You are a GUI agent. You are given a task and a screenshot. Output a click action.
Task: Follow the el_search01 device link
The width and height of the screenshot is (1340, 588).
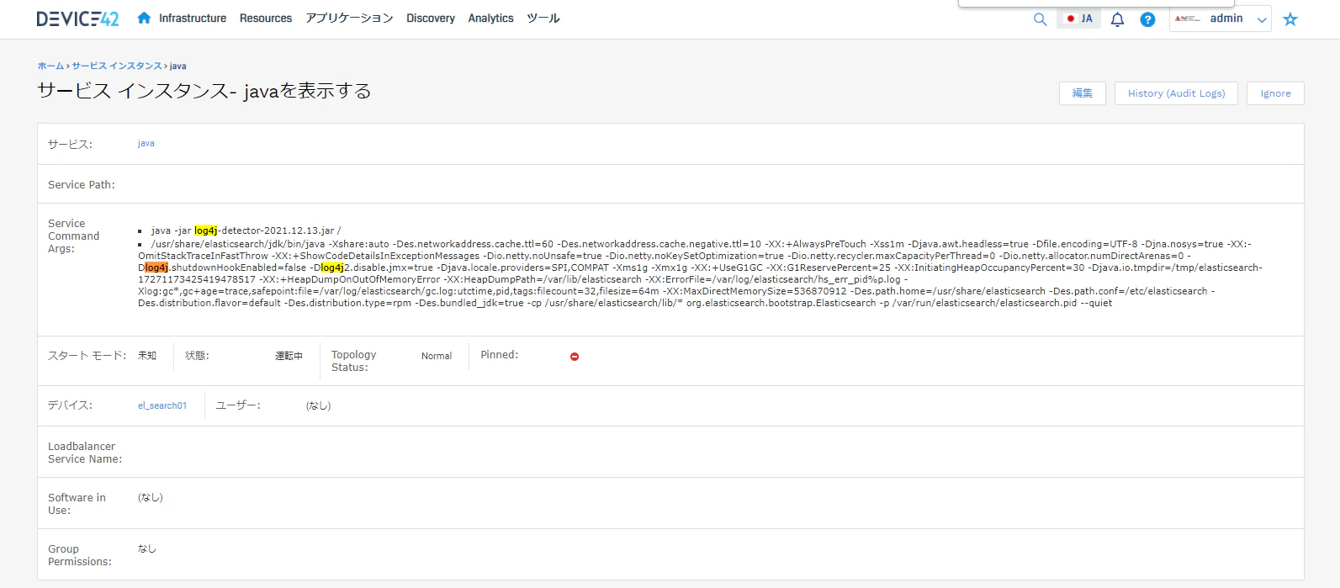162,405
